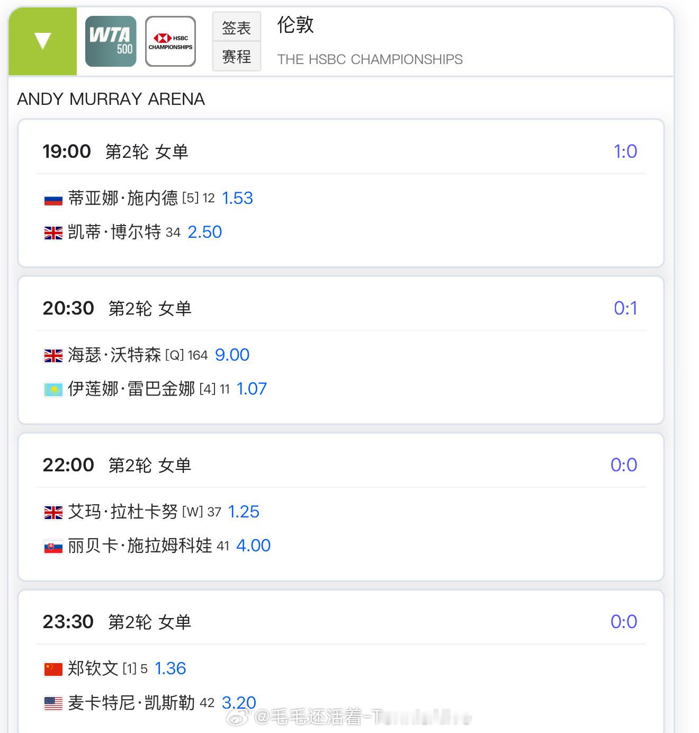Screen dimensions: 699x733
Task: Click the HSBC Championships logo icon
Action: click(x=171, y=41)
